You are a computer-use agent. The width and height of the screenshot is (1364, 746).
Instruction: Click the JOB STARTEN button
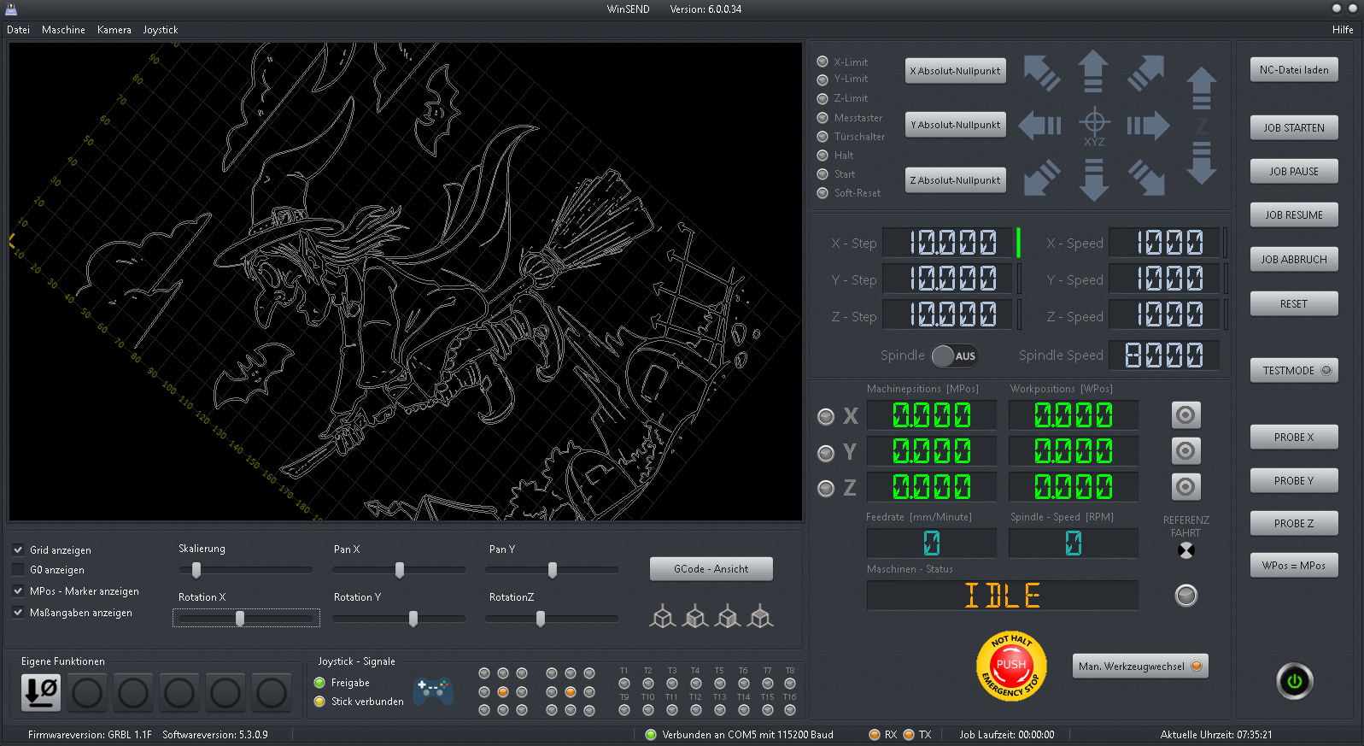pyautogui.click(x=1293, y=128)
